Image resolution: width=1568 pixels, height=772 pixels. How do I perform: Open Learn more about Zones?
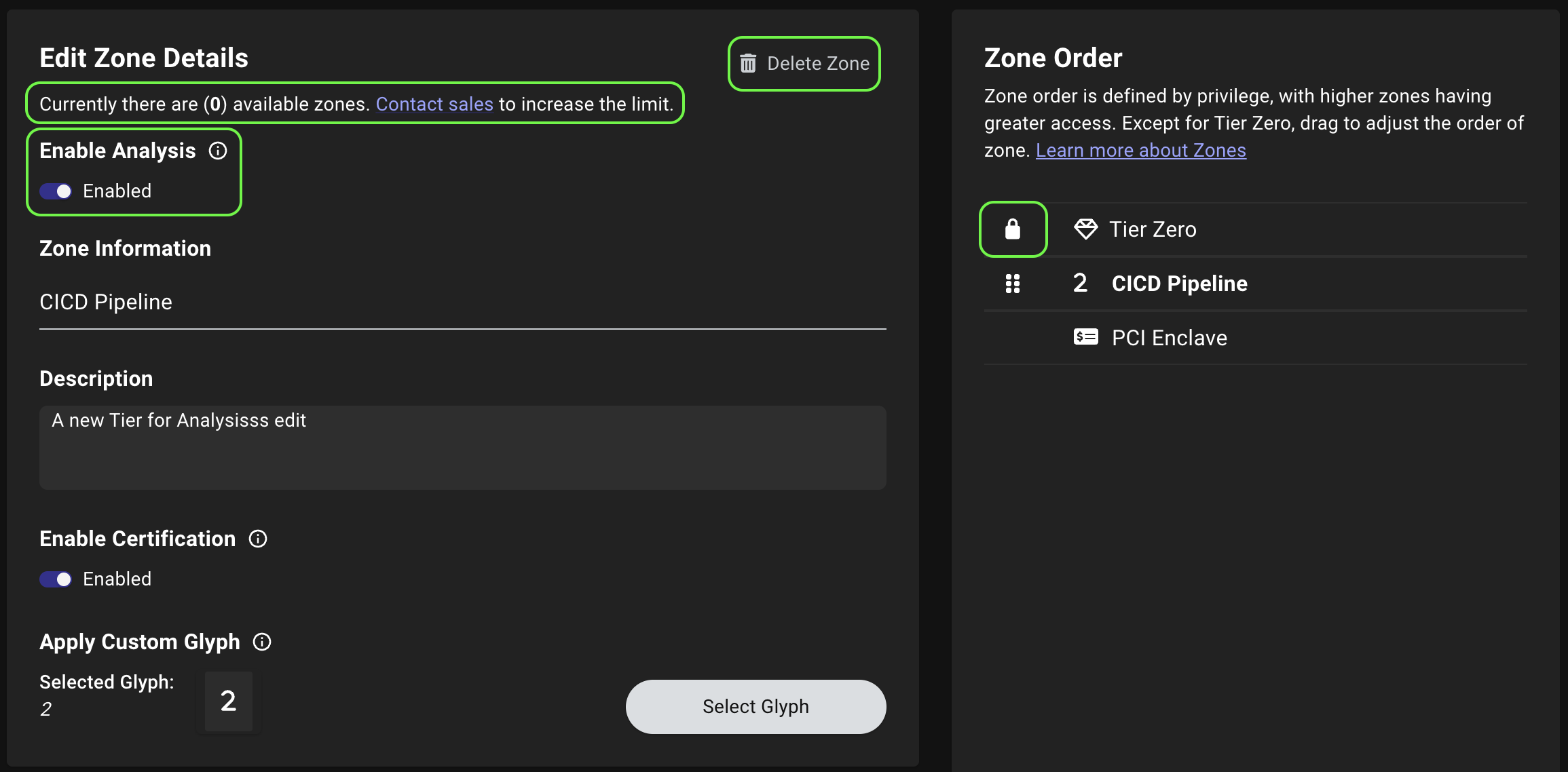pyautogui.click(x=1140, y=150)
